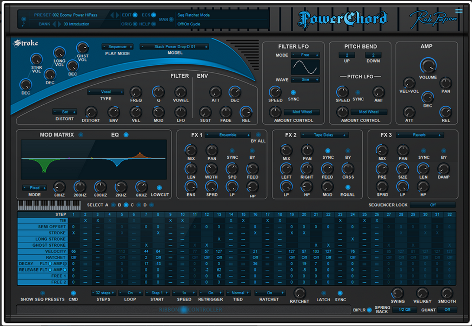Click the ribbon controller strip
This screenshot has height=326, width=472.
click(x=183, y=310)
